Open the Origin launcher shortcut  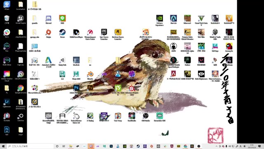pos(49,33)
